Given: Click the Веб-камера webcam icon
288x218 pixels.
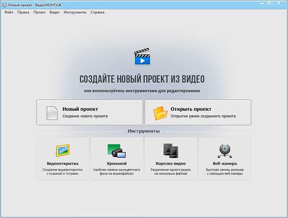Looking at the screenshot, I should (225, 151).
